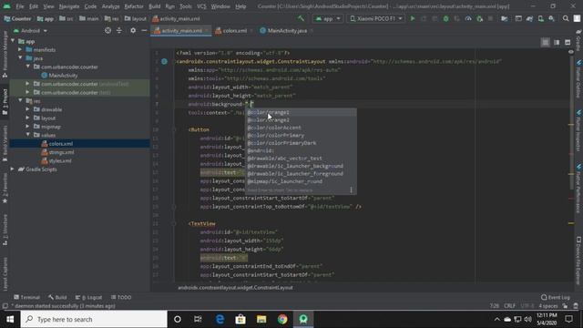
Task: Click Collapse All icon in Project panel
Action: coord(119,30)
